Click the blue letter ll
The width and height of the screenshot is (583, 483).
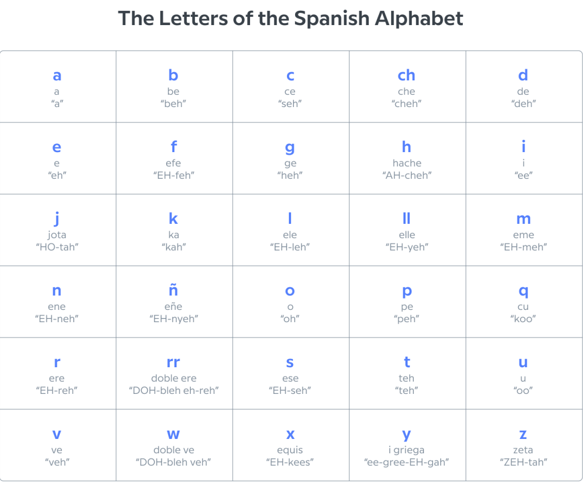pyautogui.click(x=407, y=218)
